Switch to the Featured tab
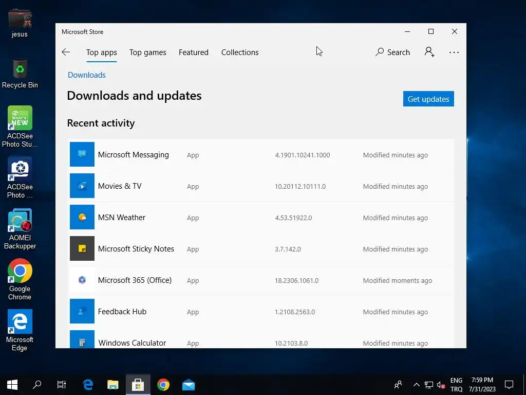Image resolution: width=526 pixels, height=395 pixels. [x=194, y=52]
